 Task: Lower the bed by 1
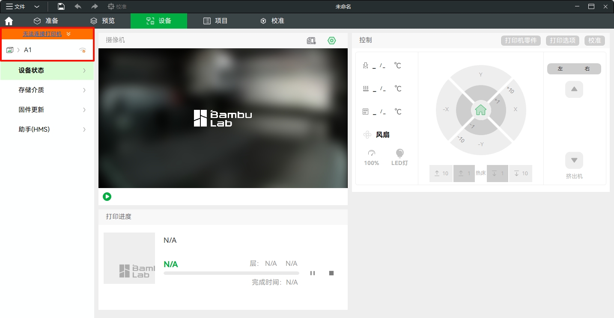tap(498, 174)
